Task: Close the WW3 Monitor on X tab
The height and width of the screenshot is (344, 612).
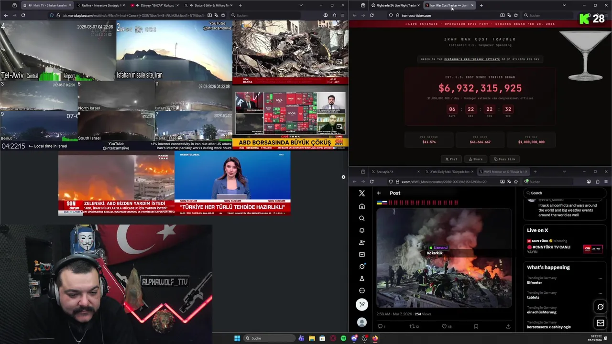Action: 526,172
